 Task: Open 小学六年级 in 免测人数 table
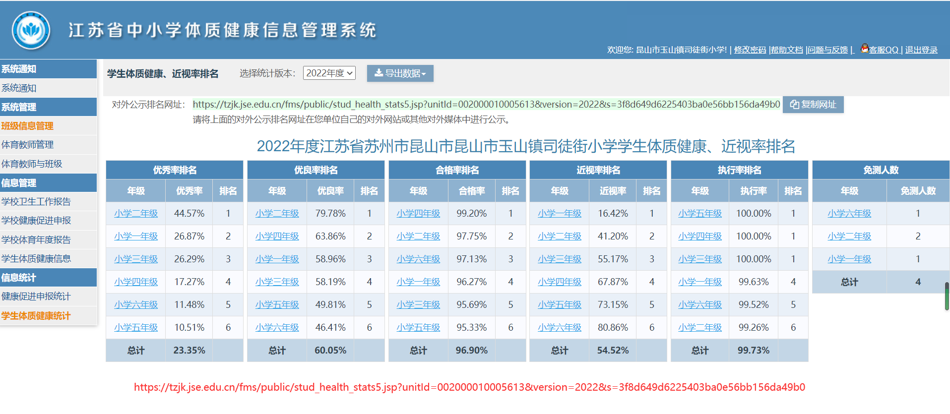849,214
